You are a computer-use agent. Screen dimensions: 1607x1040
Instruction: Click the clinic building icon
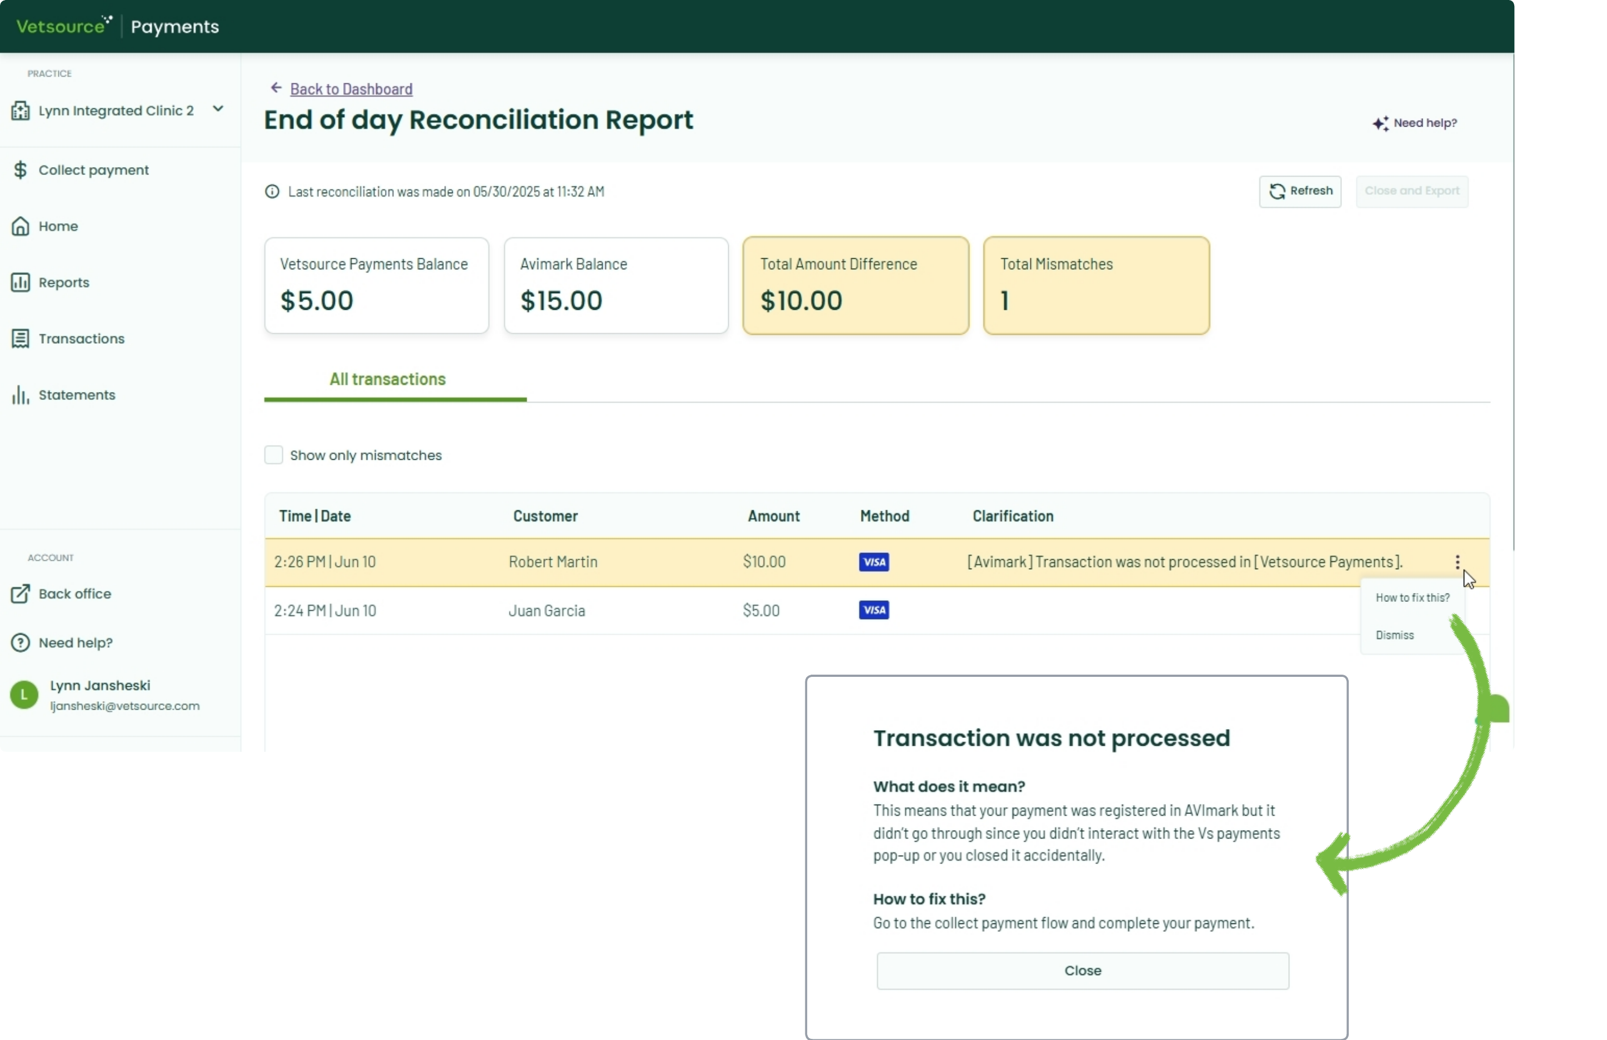[x=20, y=110]
